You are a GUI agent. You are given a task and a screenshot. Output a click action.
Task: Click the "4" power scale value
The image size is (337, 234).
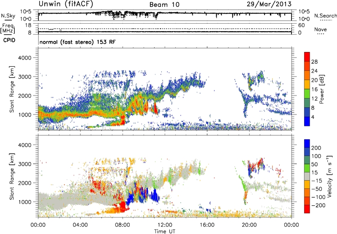click(313, 117)
